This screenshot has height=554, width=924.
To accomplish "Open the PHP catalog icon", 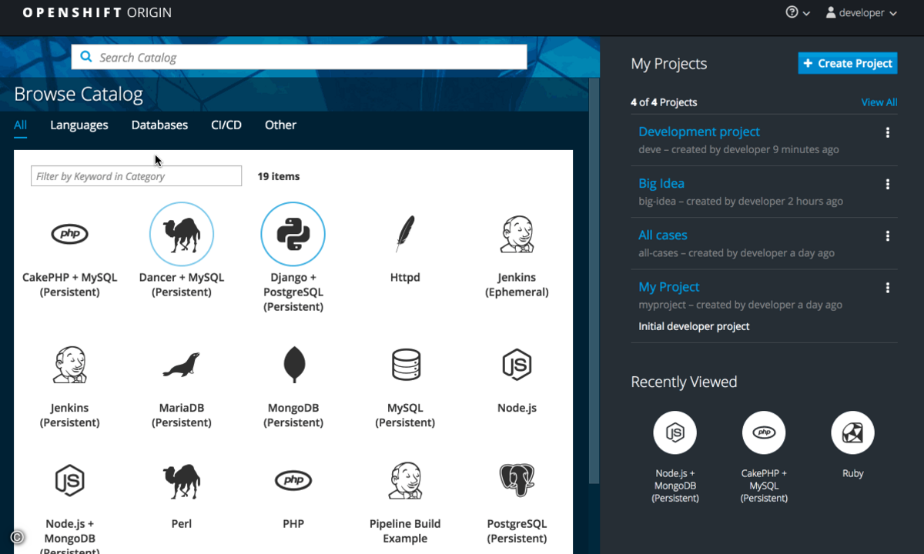I will click(293, 480).
